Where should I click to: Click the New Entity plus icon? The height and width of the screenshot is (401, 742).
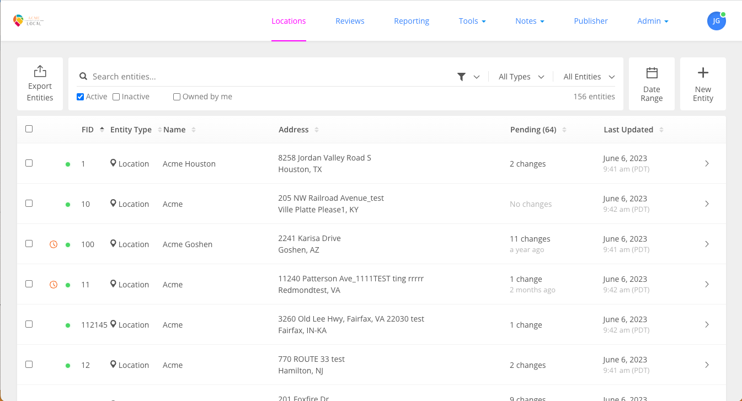[x=703, y=72]
